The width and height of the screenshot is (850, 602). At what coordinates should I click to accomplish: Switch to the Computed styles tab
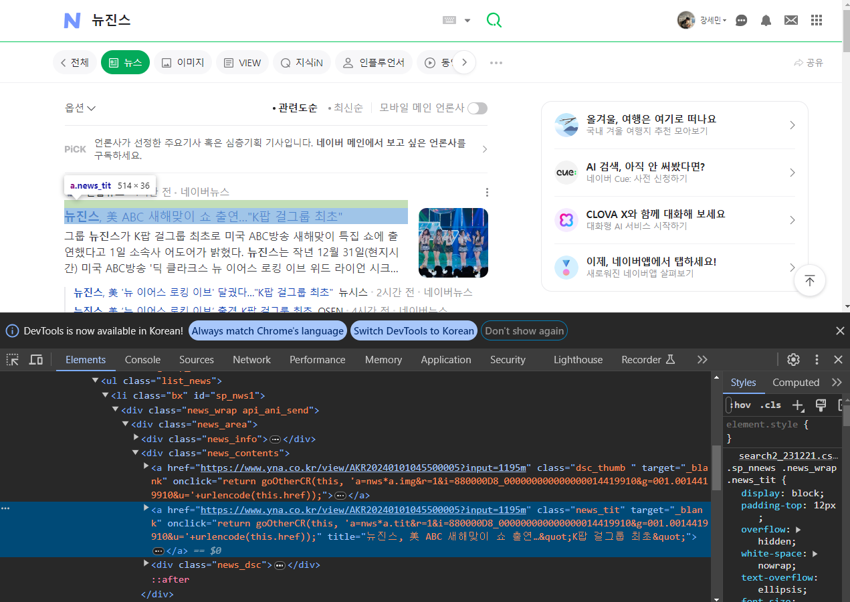[x=796, y=383]
